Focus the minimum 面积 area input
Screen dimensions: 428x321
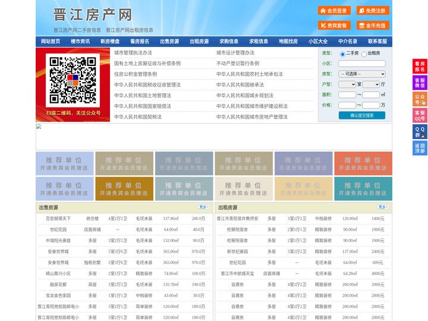[347, 95]
